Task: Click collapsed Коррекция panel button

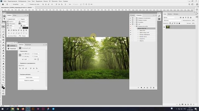Action: [12, 48]
